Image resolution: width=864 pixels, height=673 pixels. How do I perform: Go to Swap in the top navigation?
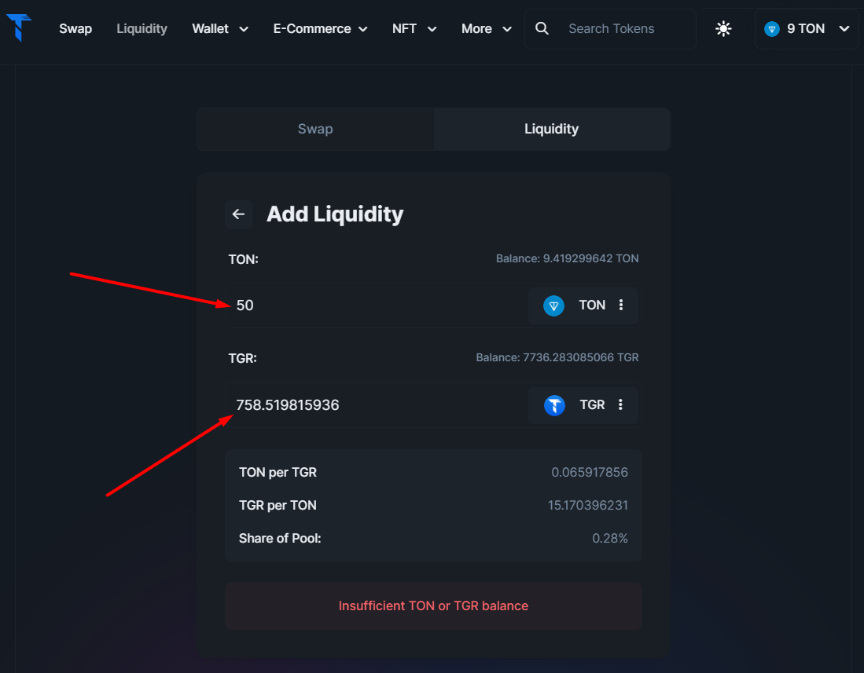(75, 29)
